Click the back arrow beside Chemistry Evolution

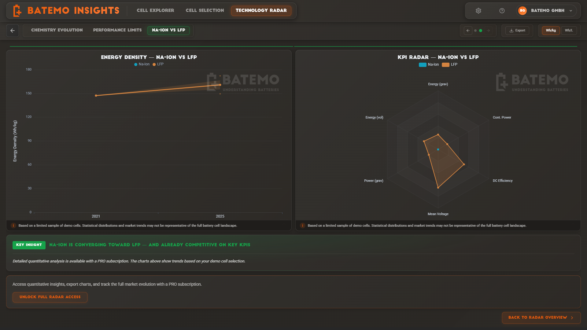[13, 31]
